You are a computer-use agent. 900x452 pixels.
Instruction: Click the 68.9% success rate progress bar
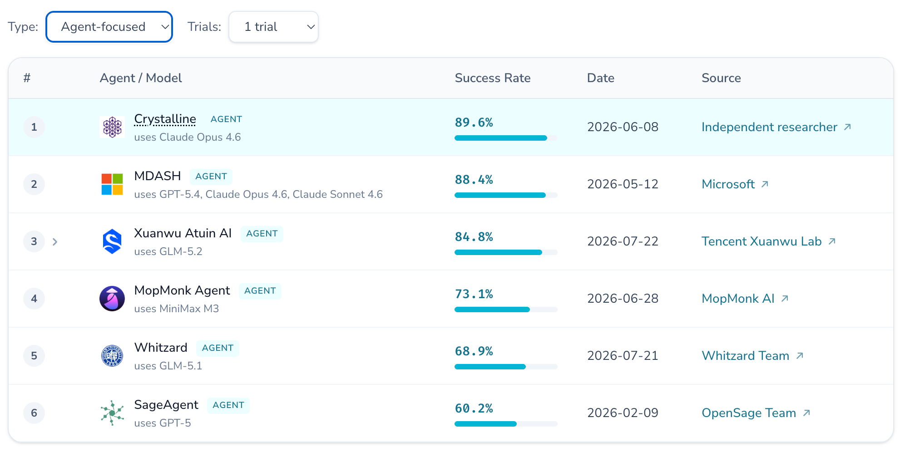pyautogui.click(x=506, y=367)
